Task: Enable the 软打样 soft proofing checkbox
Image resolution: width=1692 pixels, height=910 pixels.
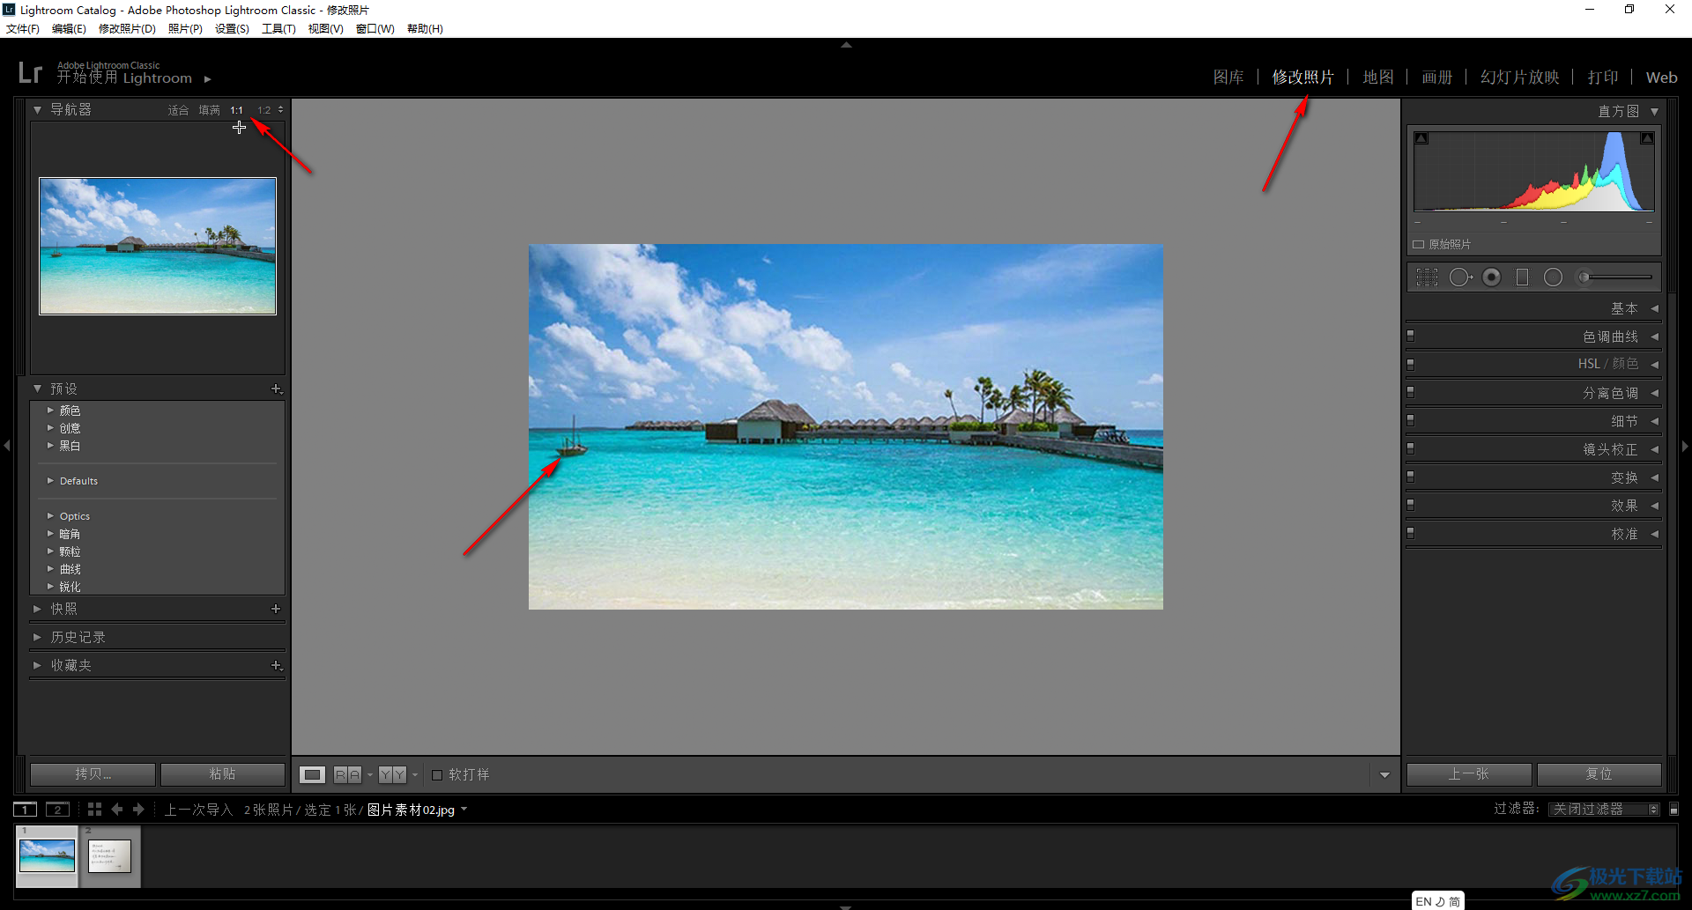Action: coord(437,774)
